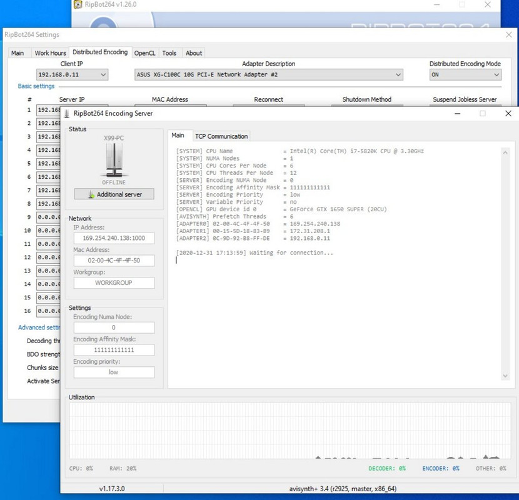Click the DECODER: 0% indicator
Screen dimensions: 519x500
point(387,468)
